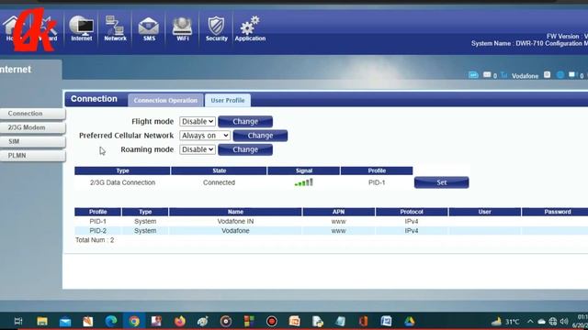Click 'Connected' state text

click(219, 182)
